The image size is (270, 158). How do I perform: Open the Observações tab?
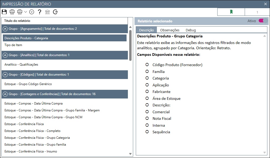click(170, 30)
